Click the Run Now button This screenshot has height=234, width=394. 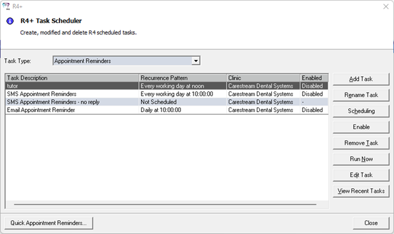click(x=361, y=159)
